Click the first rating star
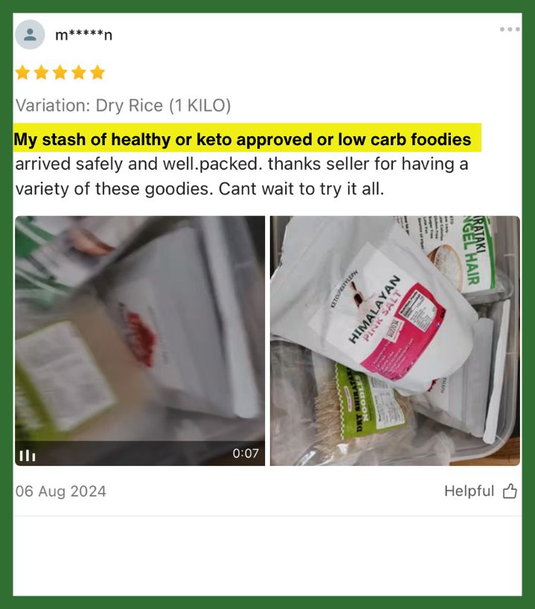The image size is (535, 609). (x=22, y=73)
